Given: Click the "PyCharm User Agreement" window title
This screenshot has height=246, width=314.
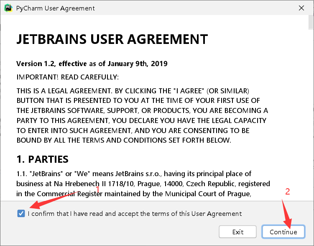Looking at the screenshot, I should tap(56, 8).
